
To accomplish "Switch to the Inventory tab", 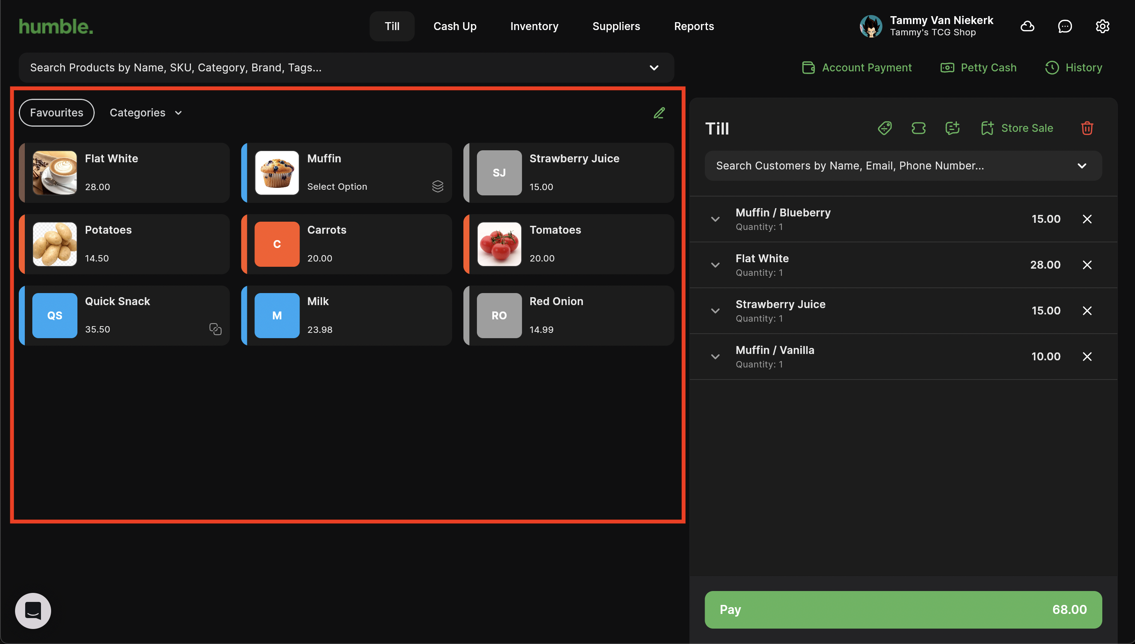I will [534, 27].
